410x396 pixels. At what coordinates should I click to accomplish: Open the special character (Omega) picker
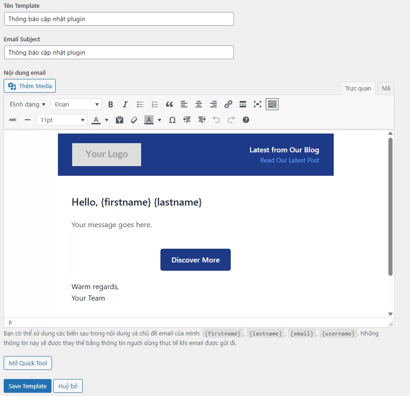tap(172, 120)
